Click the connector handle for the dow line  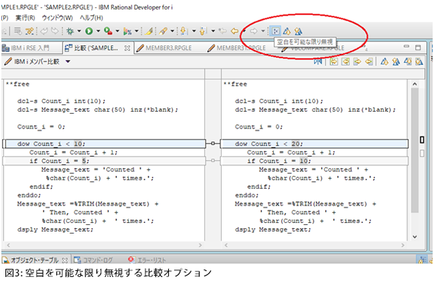[x=213, y=143]
